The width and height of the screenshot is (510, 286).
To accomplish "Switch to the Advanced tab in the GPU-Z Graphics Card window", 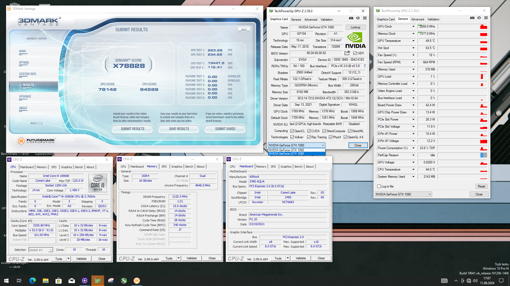I will 311,20.
